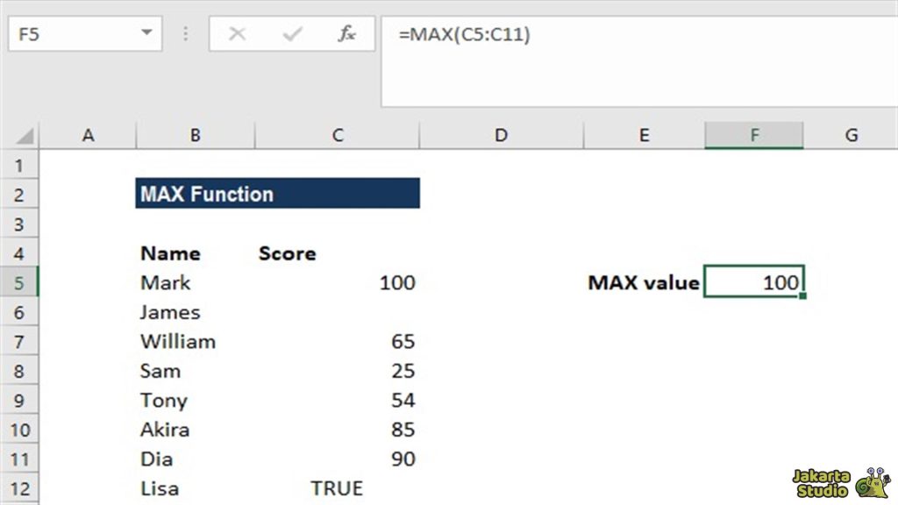898x505 pixels.
Task: Click the Select All corner triangle
Action: (x=24, y=135)
